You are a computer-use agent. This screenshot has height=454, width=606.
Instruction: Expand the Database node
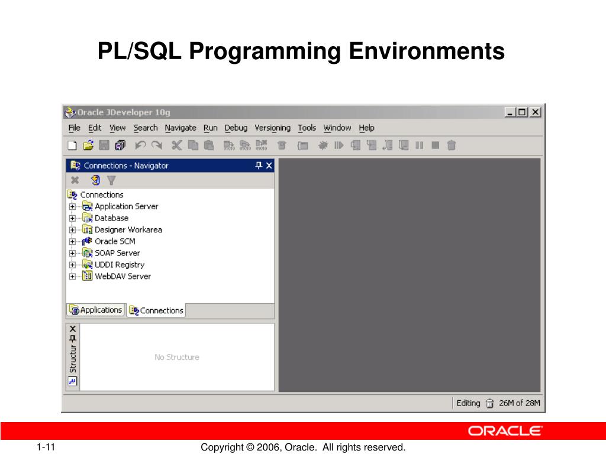point(72,218)
